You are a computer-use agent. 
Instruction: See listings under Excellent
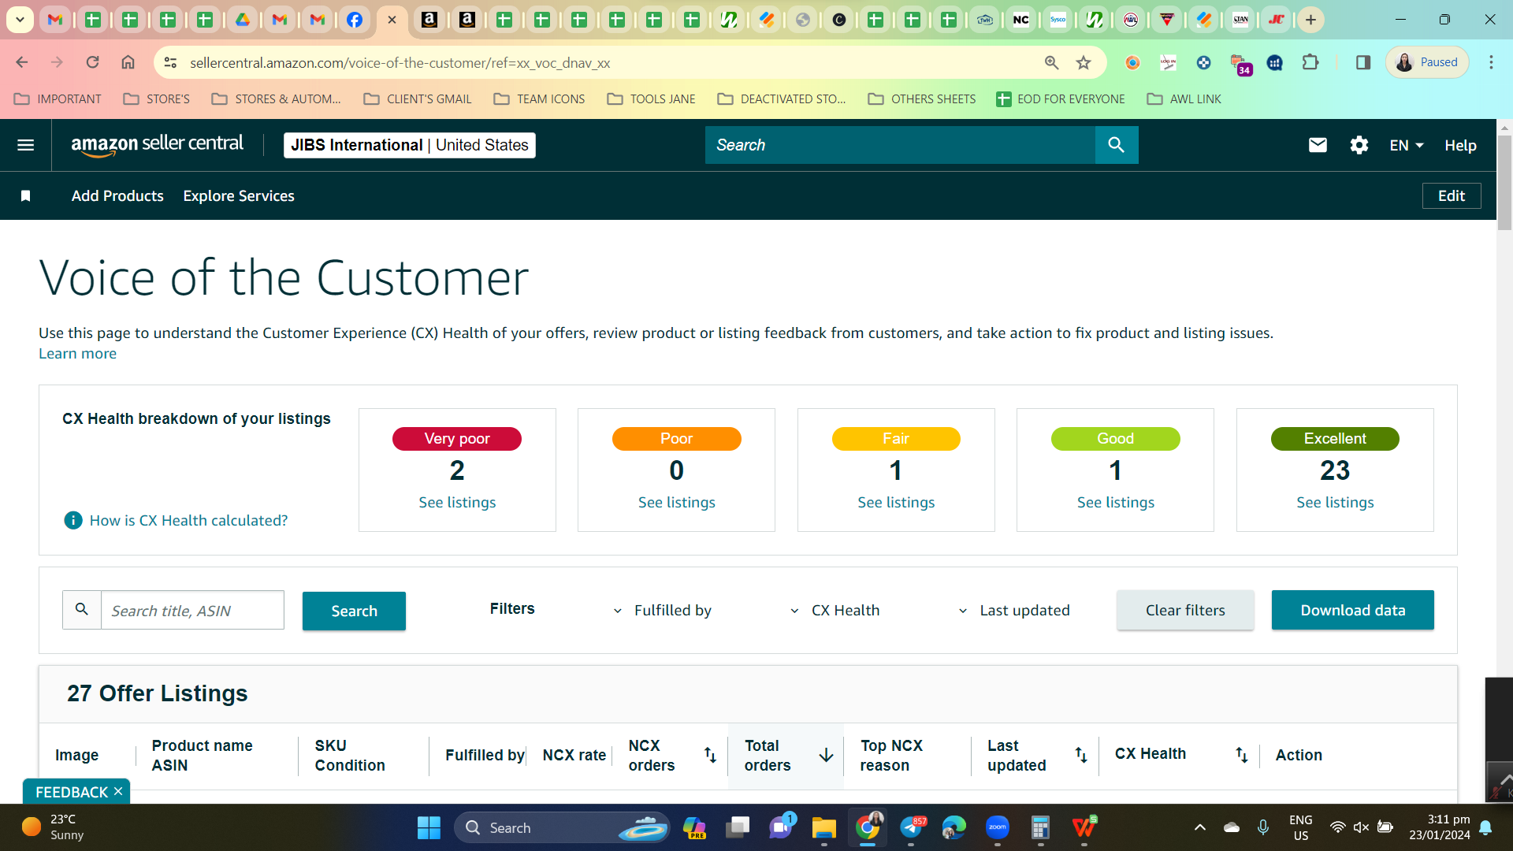click(x=1335, y=503)
